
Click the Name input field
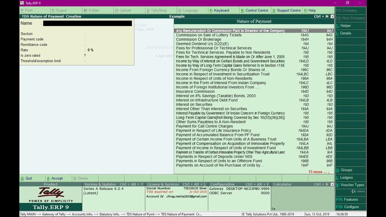point(87,23)
